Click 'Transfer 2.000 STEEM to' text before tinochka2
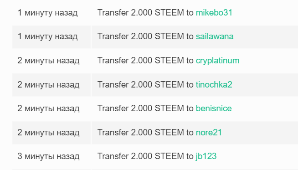This screenshot has height=170, width=298. click(145, 84)
